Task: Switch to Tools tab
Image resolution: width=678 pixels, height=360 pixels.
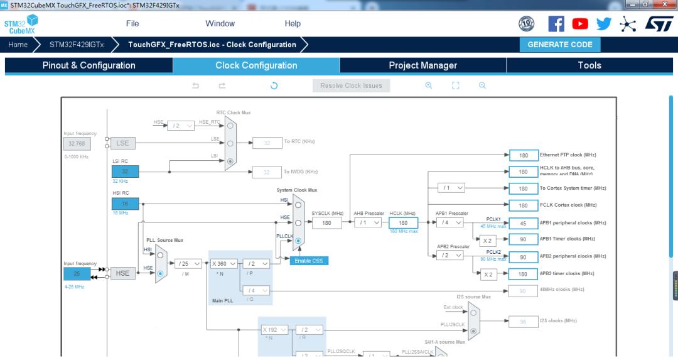Action: pos(589,65)
